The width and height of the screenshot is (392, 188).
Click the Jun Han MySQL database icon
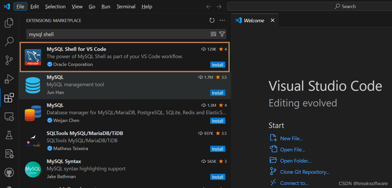(x=33, y=85)
